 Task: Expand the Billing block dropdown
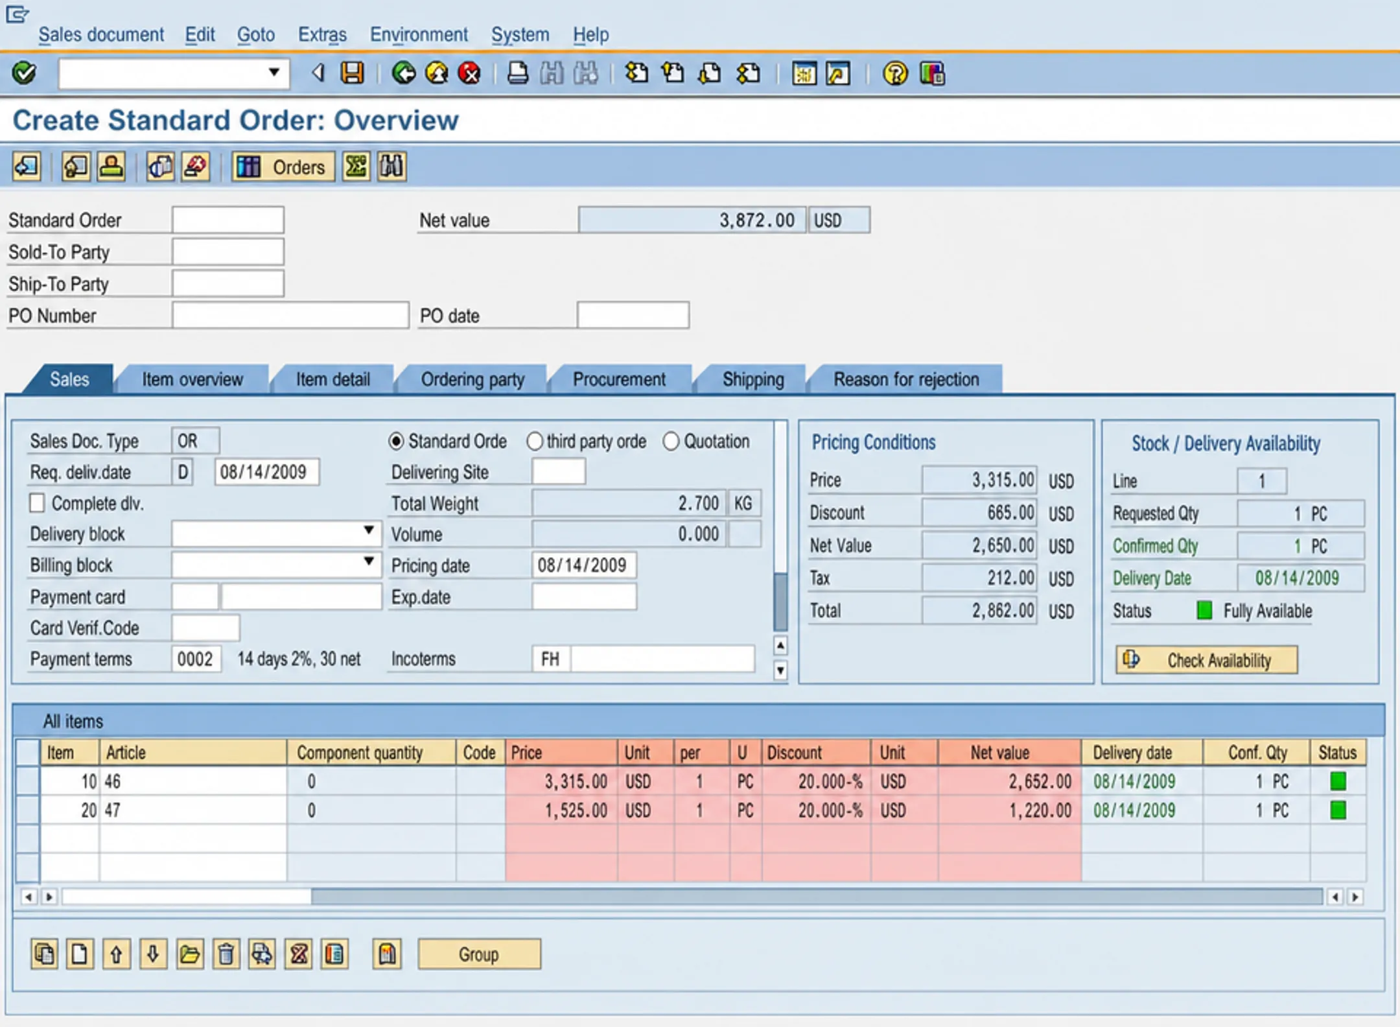[x=369, y=561]
